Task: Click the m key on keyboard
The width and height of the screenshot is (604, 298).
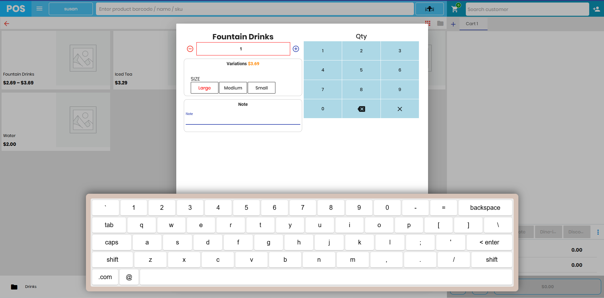Action: [x=353, y=260]
